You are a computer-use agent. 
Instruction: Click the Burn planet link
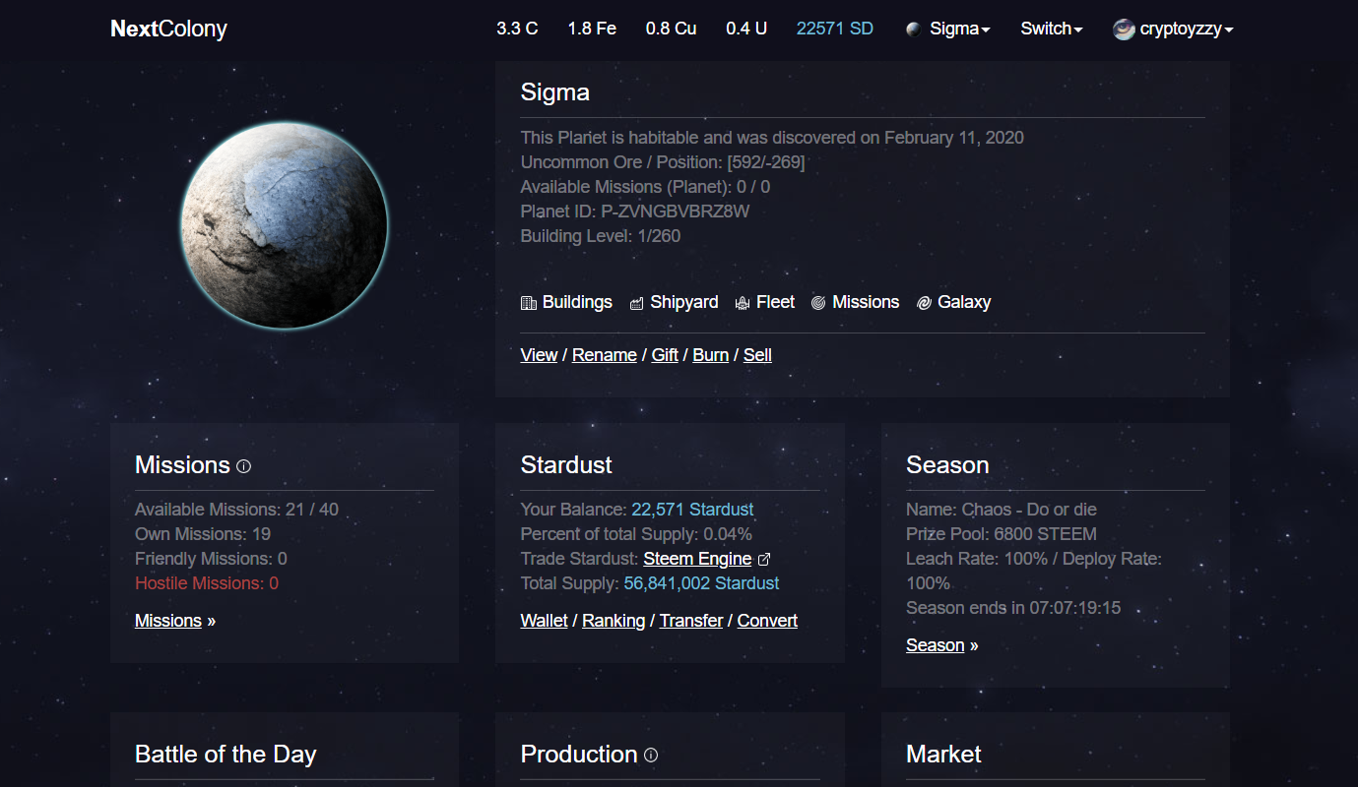710,355
